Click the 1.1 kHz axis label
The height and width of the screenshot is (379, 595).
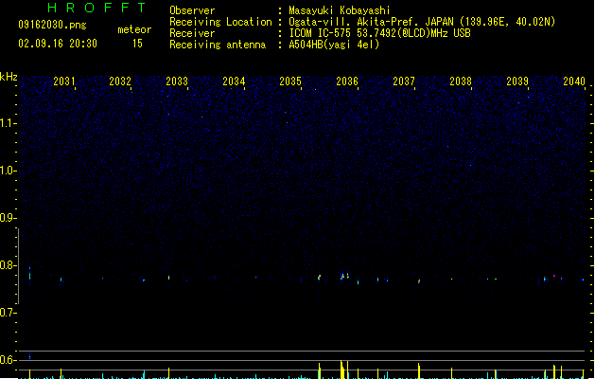pos(8,123)
